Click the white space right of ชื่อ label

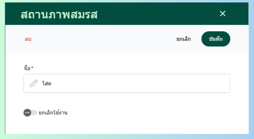129,68
